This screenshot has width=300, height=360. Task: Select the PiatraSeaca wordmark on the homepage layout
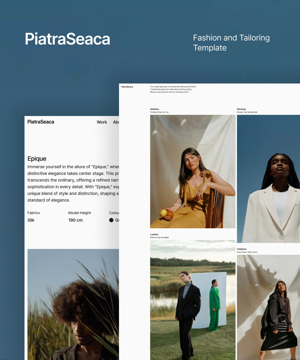[127, 86]
